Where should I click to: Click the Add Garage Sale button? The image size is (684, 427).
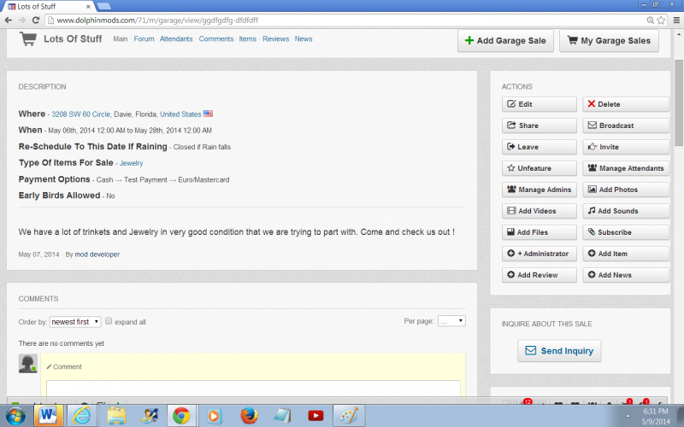tap(504, 40)
